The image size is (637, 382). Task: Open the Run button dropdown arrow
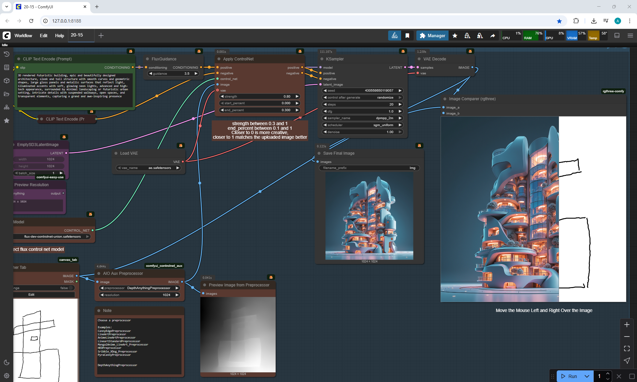coord(587,376)
